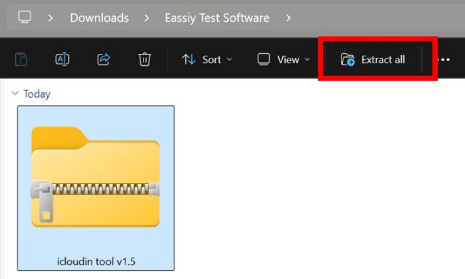Expand chevron right of Downloads breadcrumb
The width and height of the screenshot is (465, 279).
point(146,18)
